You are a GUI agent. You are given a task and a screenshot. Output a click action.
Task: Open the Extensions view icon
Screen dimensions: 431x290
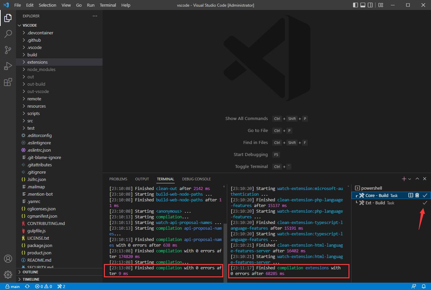(8, 82)
